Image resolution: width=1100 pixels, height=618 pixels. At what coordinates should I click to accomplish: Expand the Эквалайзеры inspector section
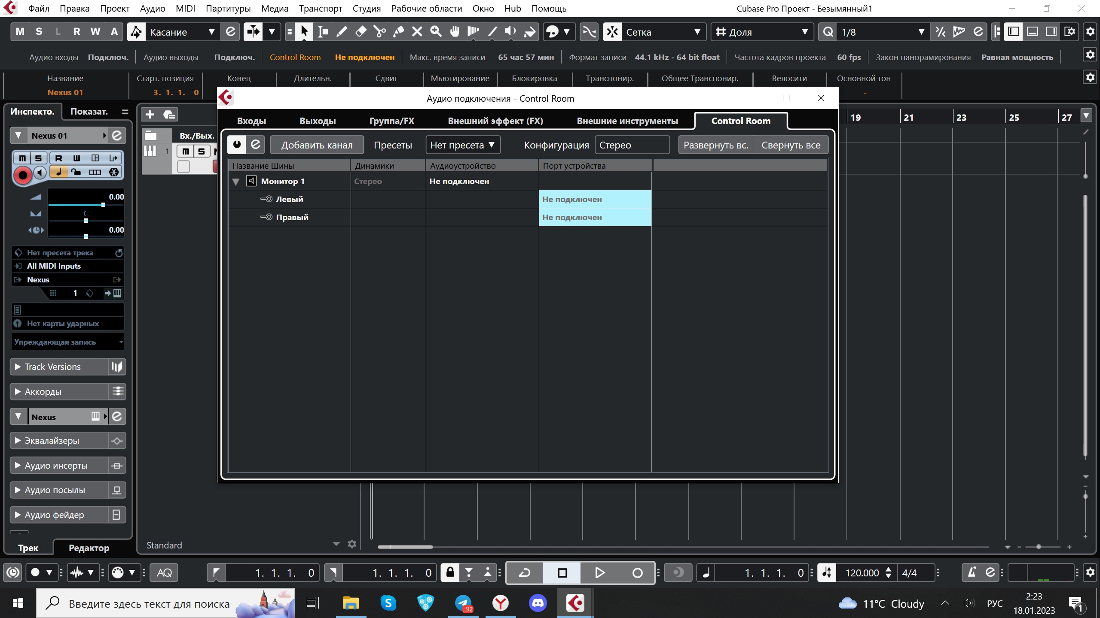(18, 441)
